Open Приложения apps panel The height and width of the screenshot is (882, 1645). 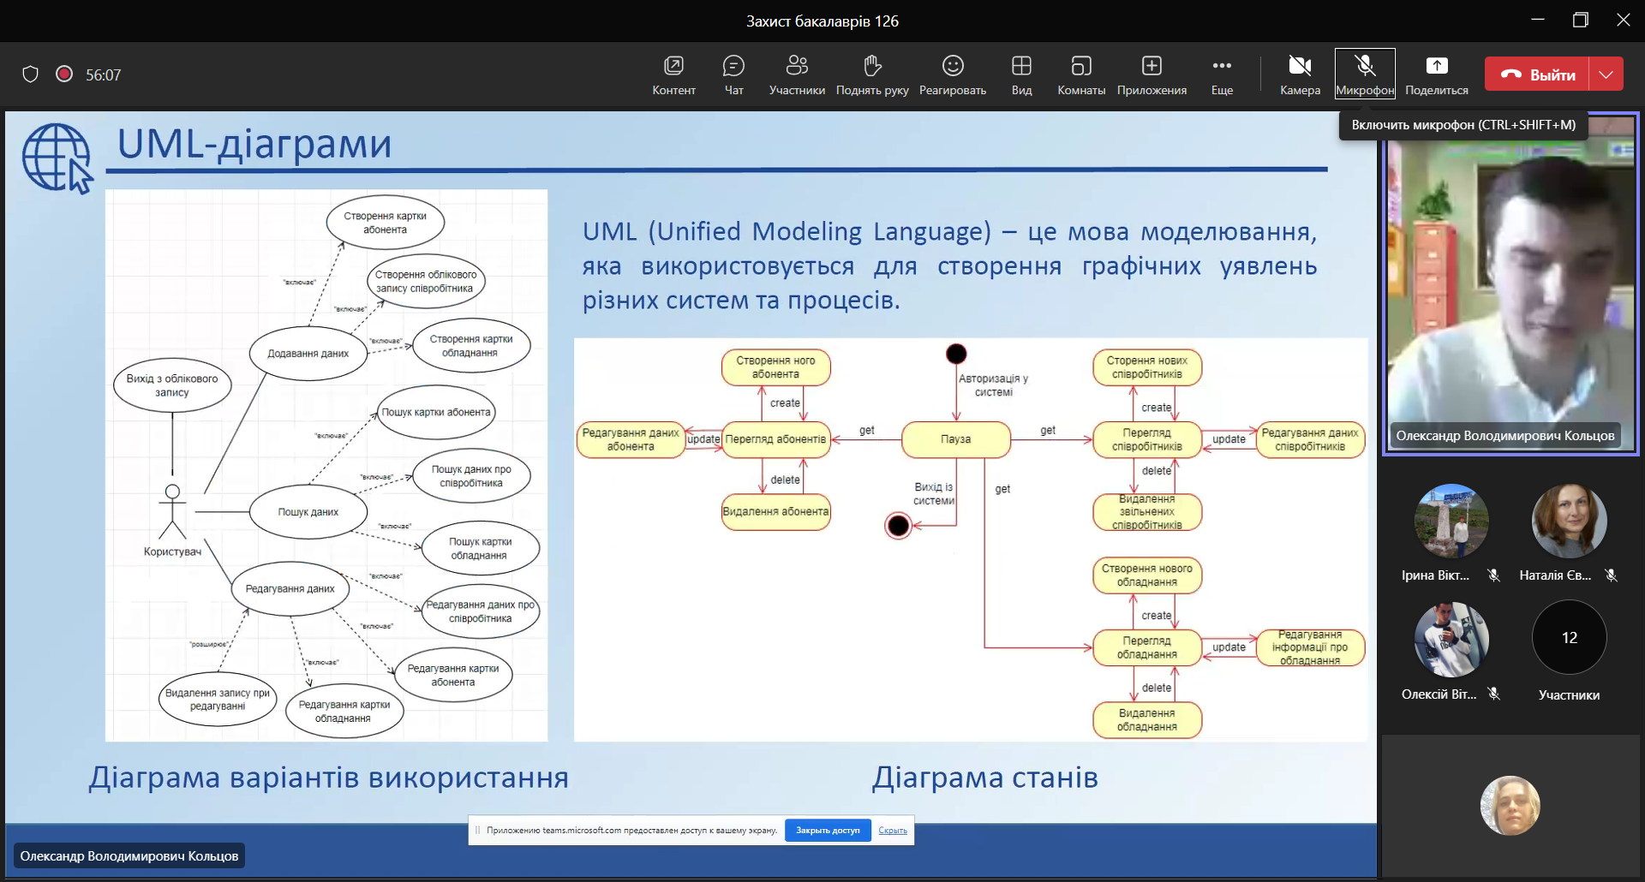(1151, 74)
